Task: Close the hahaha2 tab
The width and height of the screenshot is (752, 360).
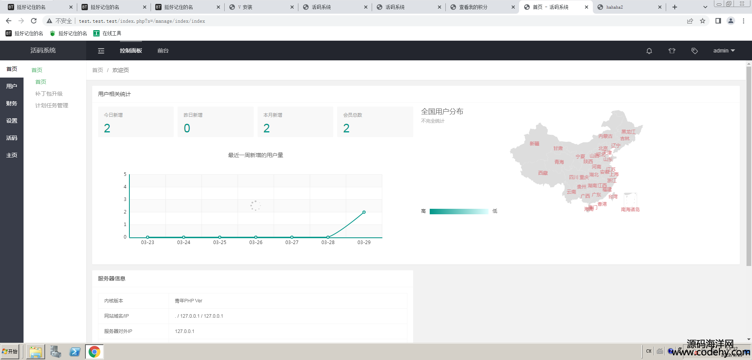Action: pyautogui.click(x=660, y=7)
